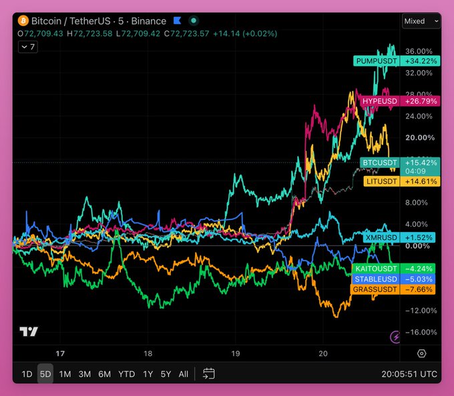Open the go-to-date calendar icon
The width and height of the screenshot is (454, 396).
[209, 373]
